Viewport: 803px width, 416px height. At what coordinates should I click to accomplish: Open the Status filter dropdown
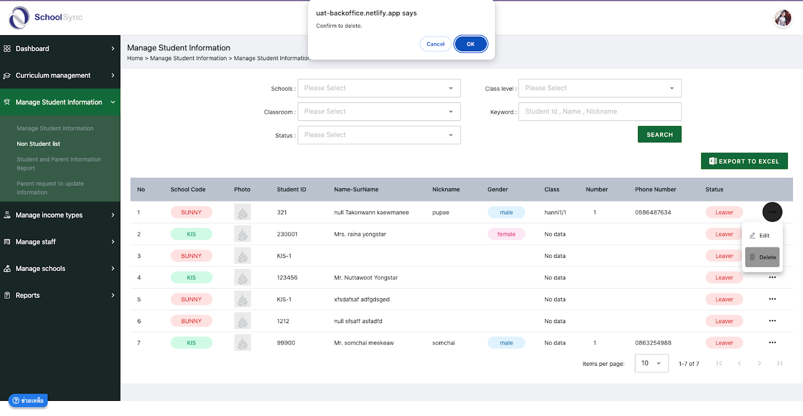[x=379, y=135]
